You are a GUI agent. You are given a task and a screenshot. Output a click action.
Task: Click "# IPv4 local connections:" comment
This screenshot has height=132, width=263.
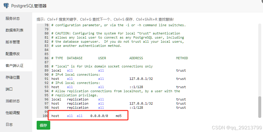tap(76, 75)
